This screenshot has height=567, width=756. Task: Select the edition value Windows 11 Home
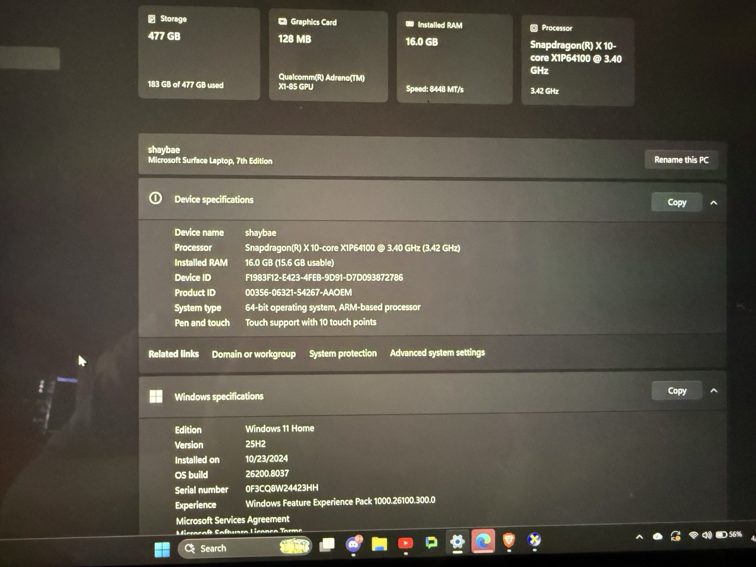click(x=280, y=429)
